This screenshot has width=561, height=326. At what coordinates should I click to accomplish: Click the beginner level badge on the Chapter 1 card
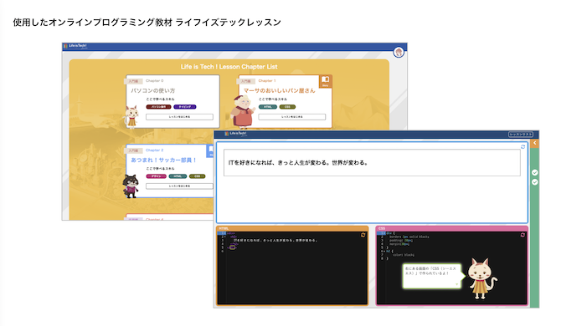coord(246,81)
